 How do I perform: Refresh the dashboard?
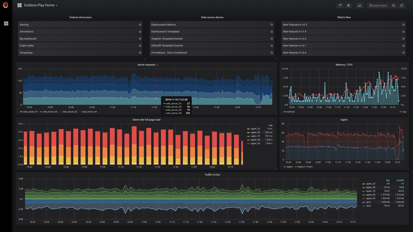(x=402, y=5)
